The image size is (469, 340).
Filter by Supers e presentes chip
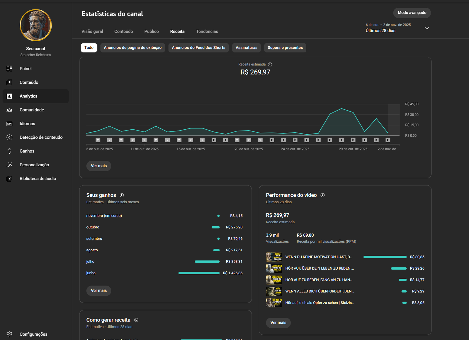click(285, 48)
